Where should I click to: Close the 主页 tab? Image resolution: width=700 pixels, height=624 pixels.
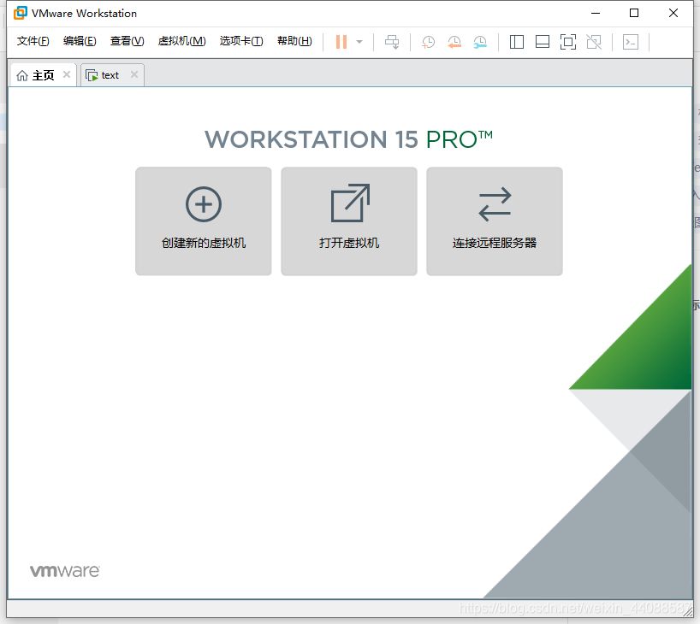(67, 74)
